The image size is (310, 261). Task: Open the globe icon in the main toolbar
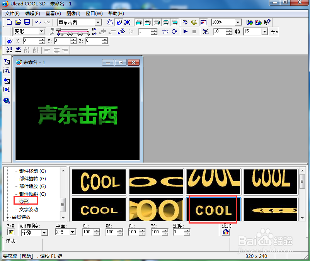point(194,22)
